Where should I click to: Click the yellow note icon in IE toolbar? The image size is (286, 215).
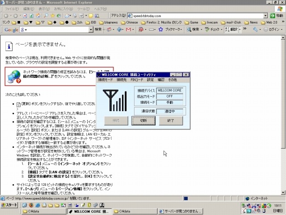91,16
